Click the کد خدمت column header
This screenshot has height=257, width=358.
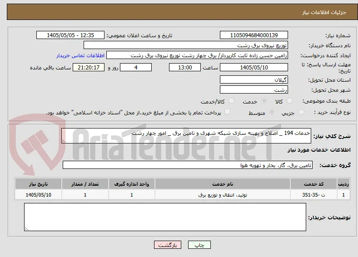[314, 184]
